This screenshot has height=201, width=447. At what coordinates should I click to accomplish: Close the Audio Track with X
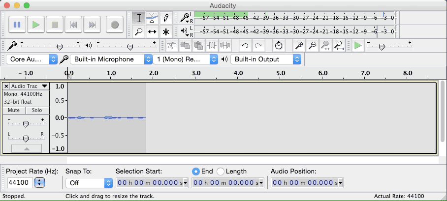(6, 86)
